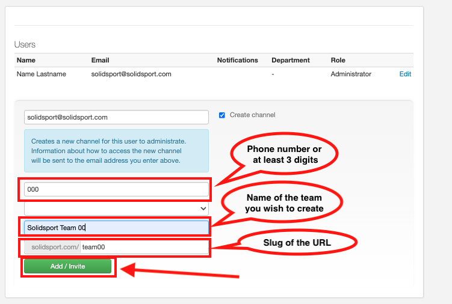
Task: Click the Name Lastname cell in users table
Action: (x=42, y=74)
